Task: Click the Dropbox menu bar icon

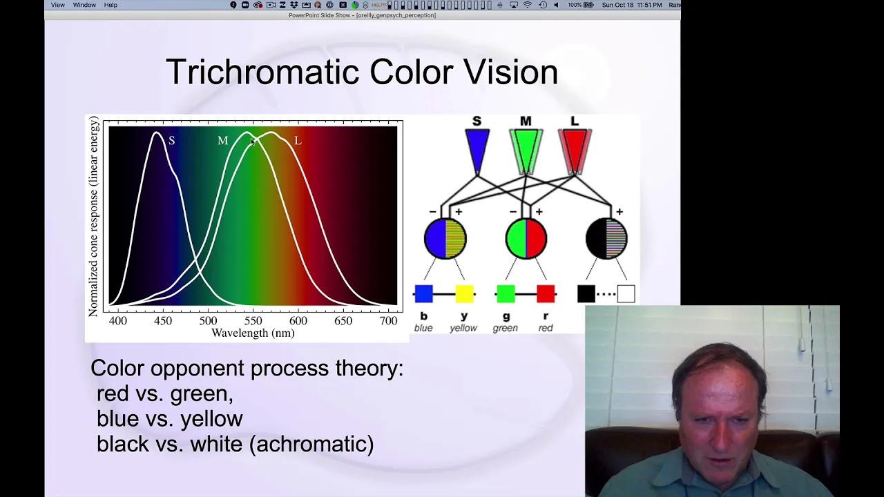Action: (x=293, y=5)
